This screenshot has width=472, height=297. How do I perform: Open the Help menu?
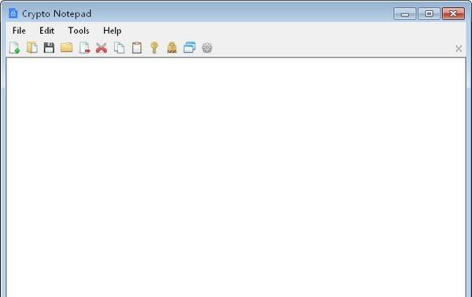[x=112, y=31]
